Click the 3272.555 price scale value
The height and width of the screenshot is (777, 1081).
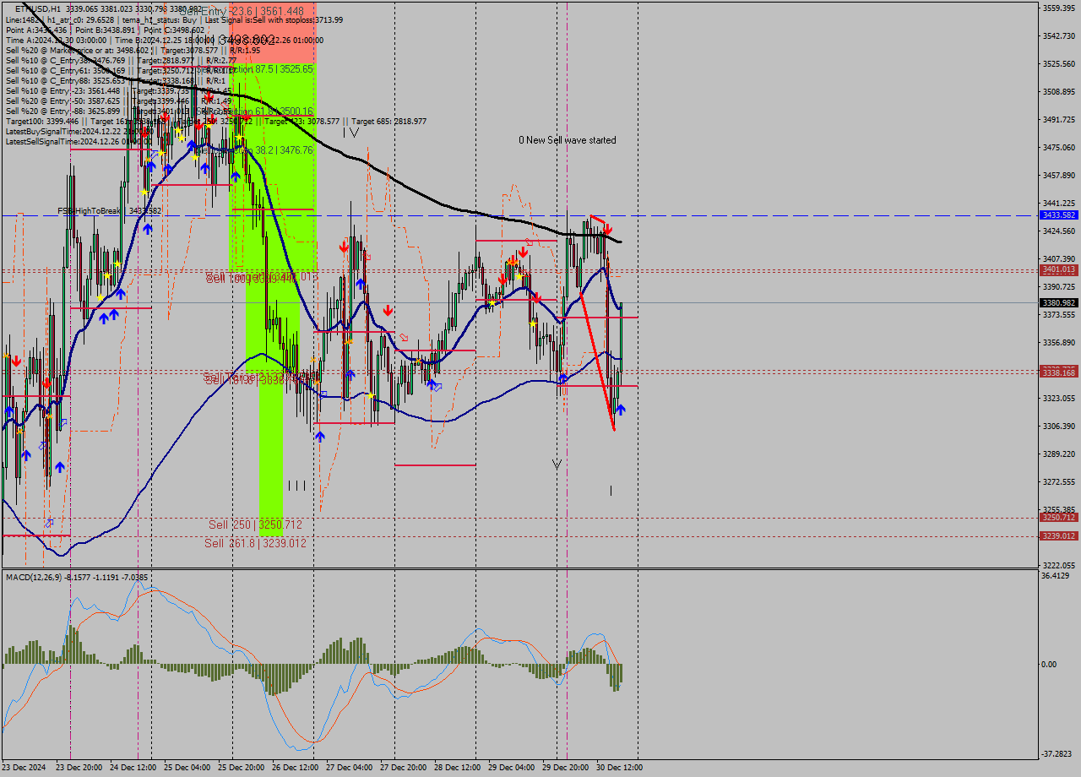1059,481
